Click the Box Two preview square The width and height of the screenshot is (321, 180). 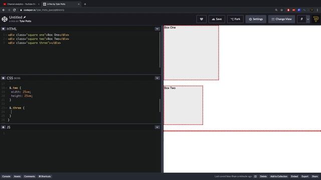tap(183, 105)
